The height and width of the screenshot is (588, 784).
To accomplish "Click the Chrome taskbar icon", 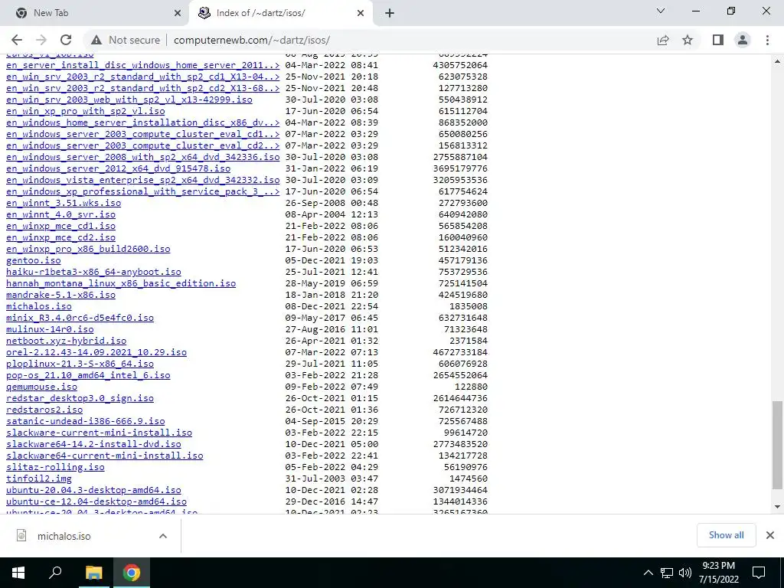I will coord(132,573).
